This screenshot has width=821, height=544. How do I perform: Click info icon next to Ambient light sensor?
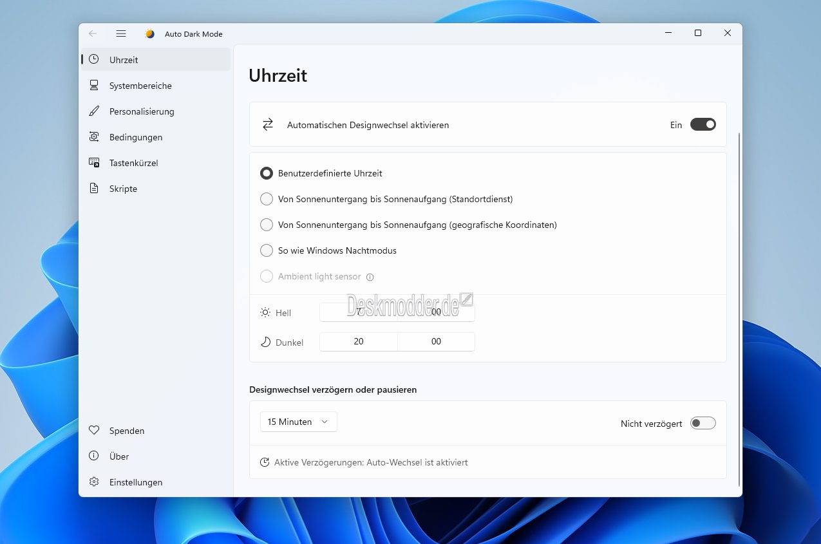click(x=370, y=277)
